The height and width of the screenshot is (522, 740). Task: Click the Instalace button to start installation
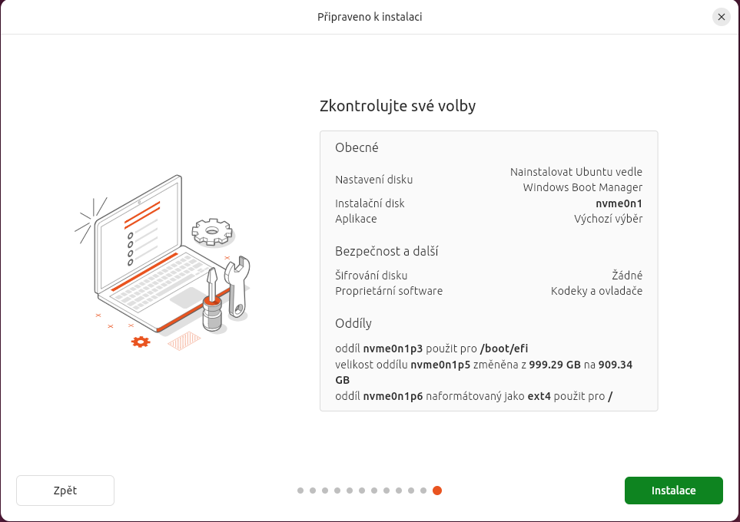pos(673,491)
